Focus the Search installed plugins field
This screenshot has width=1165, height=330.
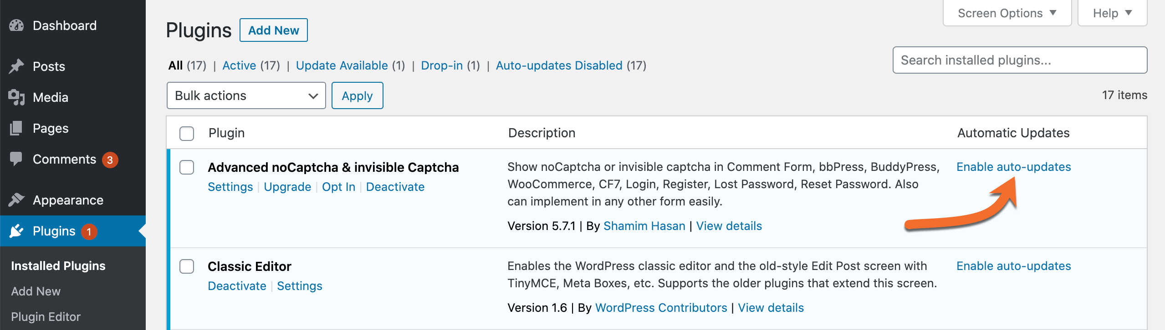coord(1019,60)
